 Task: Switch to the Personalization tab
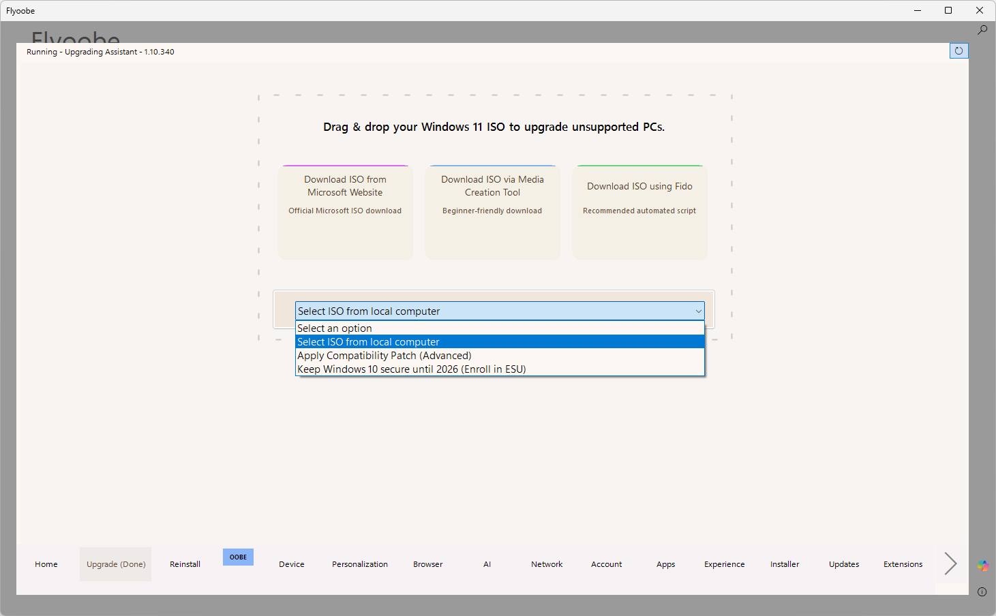coord(360,564)
